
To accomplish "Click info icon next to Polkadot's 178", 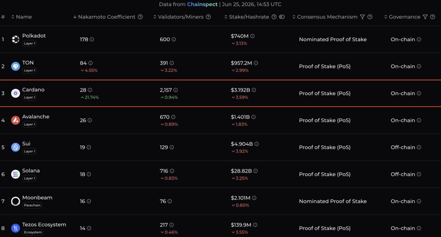I will tap(92, 39).
